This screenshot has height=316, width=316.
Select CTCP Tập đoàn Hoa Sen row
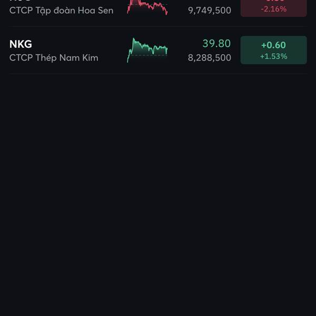pyautogui.click(x=158, y=9)
